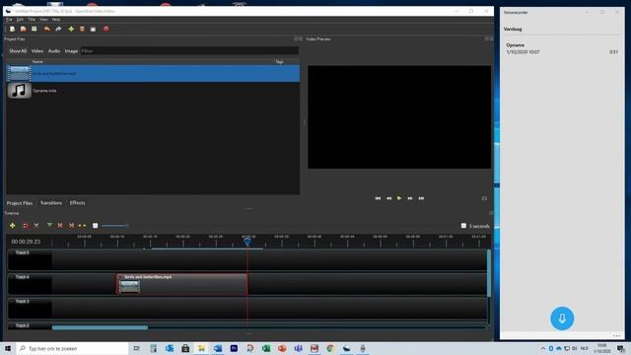Filter project files by Video

(37, 51)
